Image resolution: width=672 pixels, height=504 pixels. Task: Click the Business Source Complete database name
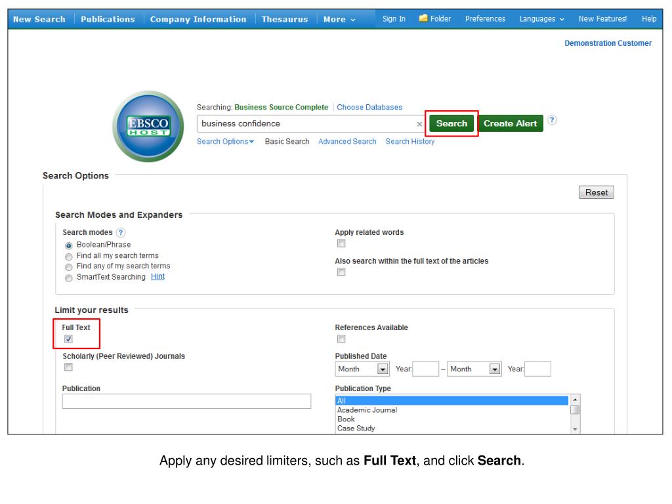[281, 107]
